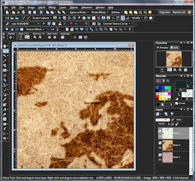Click the Zoom out magnifier in options bar
Screen dimensions: 195x181
pos(35,37)
